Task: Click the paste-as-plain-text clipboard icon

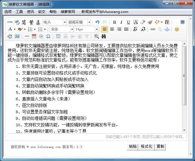Action: click(167, 22)
